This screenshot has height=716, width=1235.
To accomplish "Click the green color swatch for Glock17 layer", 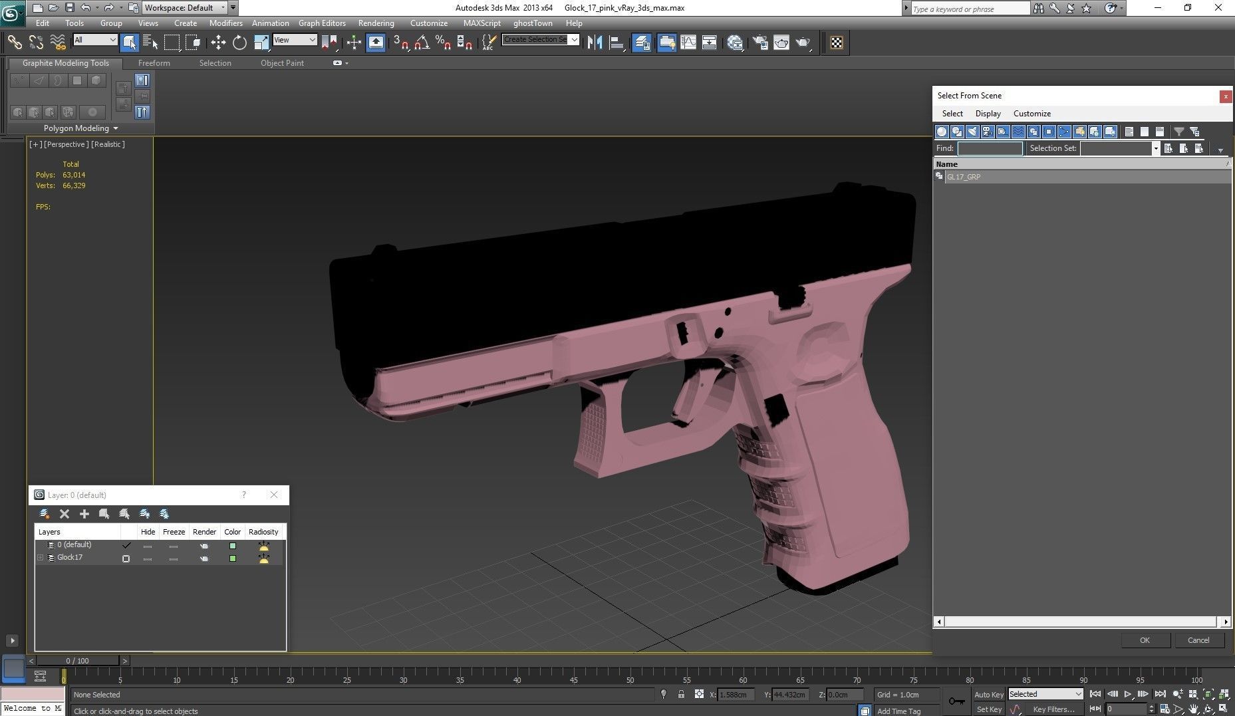I will [232, 558].
